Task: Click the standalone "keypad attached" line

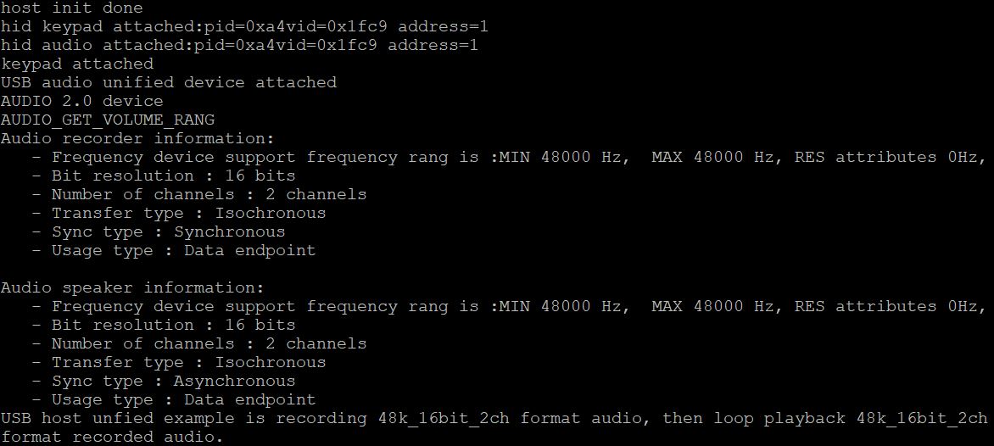Action: 77,64
